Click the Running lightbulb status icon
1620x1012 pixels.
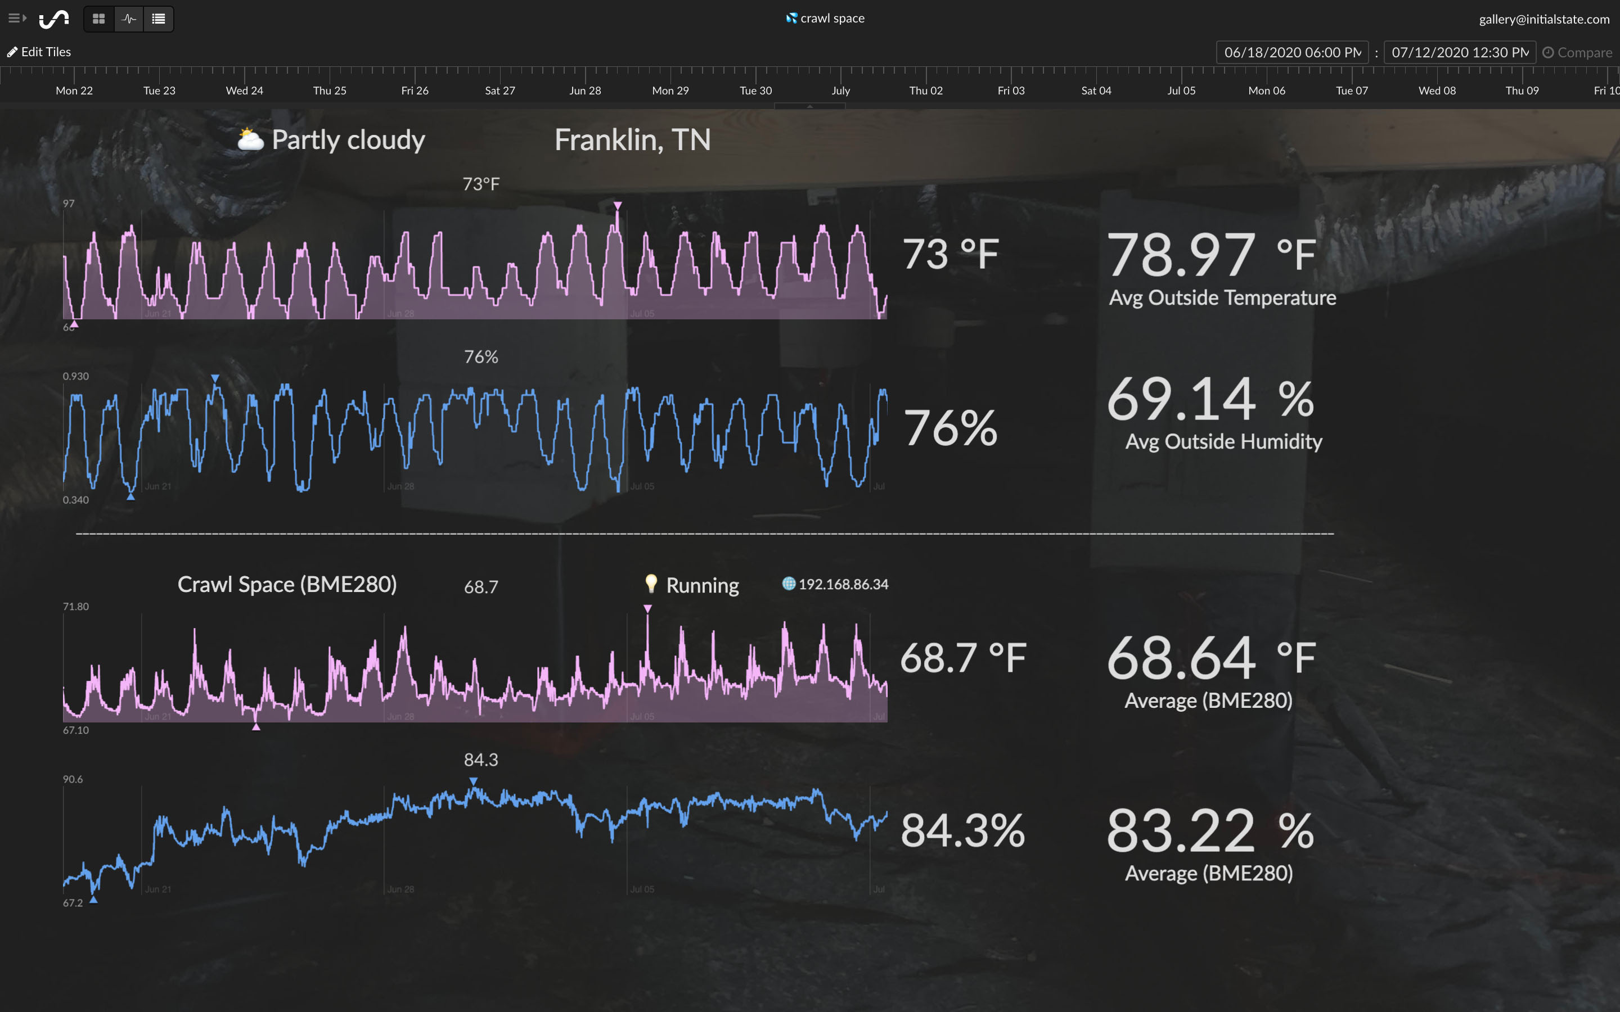pos(651,583)
